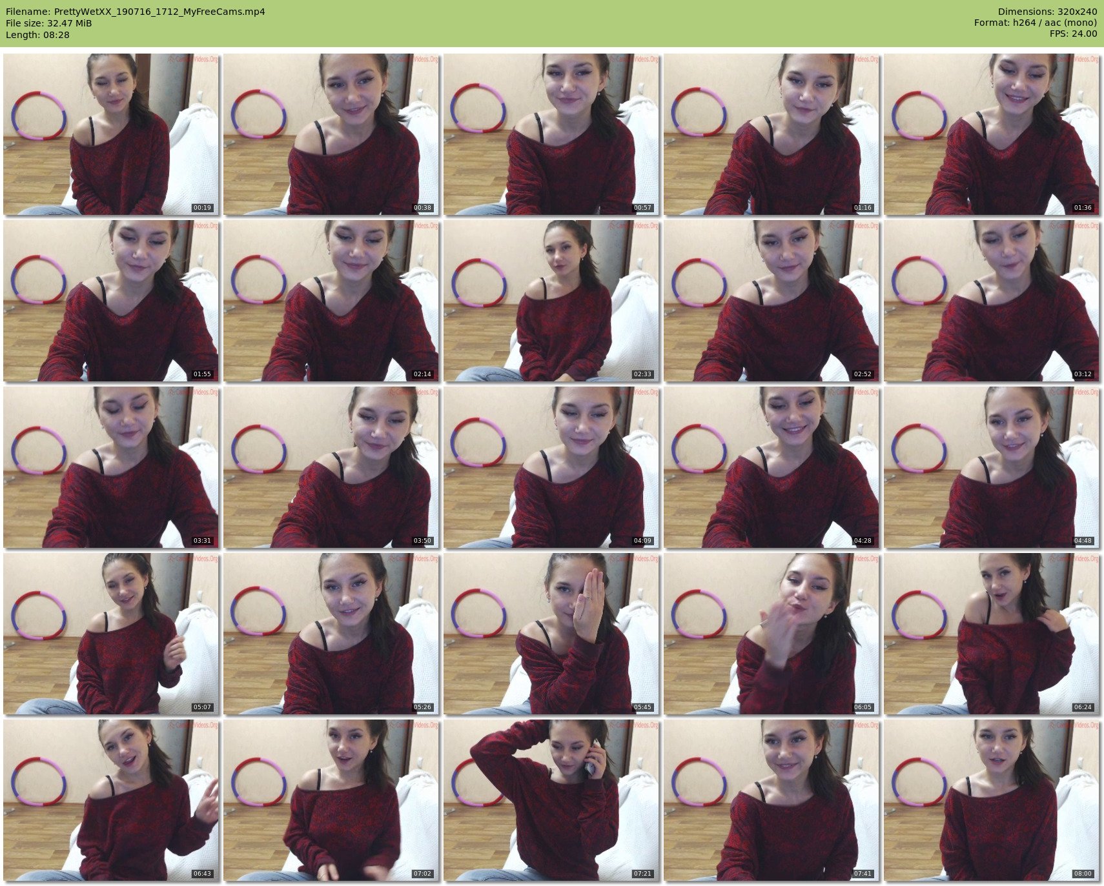Open the thumbnail at 00:57
The width and height of the screenshot is (1104, 886).
point(551,134)
